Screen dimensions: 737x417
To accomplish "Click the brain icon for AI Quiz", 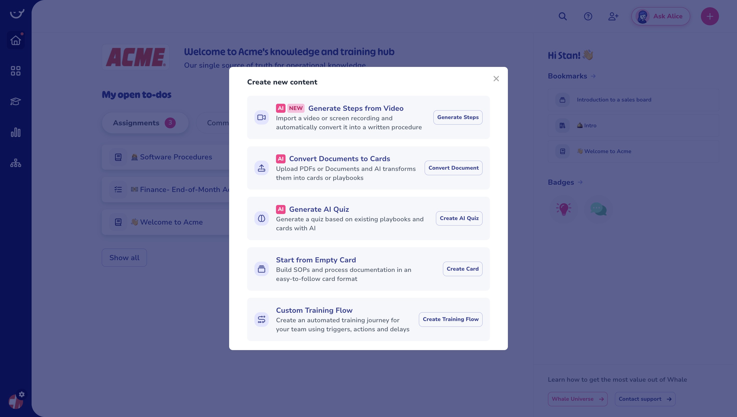I will pos(261,219).
